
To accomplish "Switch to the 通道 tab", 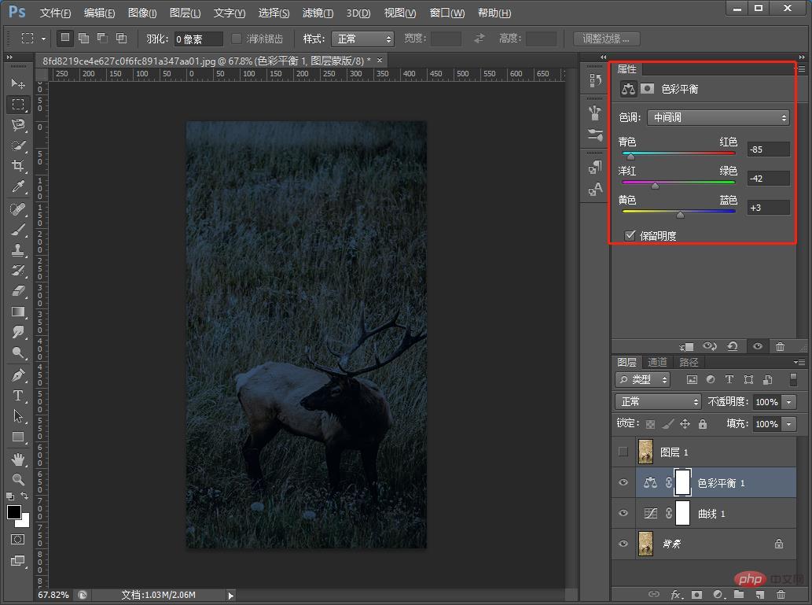I will [657, 362].
